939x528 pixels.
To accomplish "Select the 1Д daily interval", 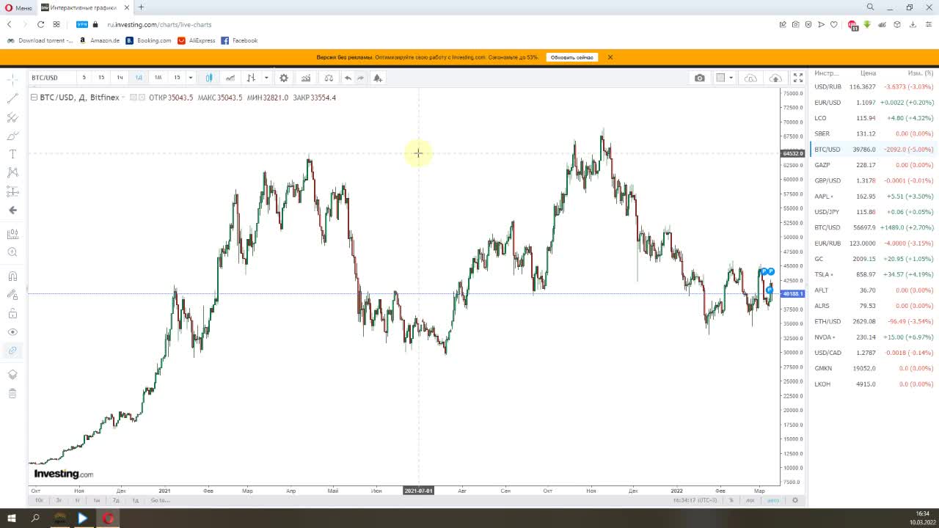I will [139, 78].
